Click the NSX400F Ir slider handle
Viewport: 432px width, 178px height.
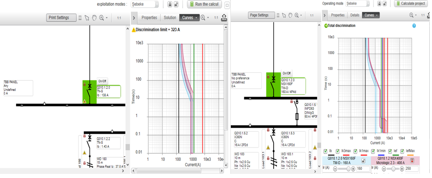(x=393, y=168)
